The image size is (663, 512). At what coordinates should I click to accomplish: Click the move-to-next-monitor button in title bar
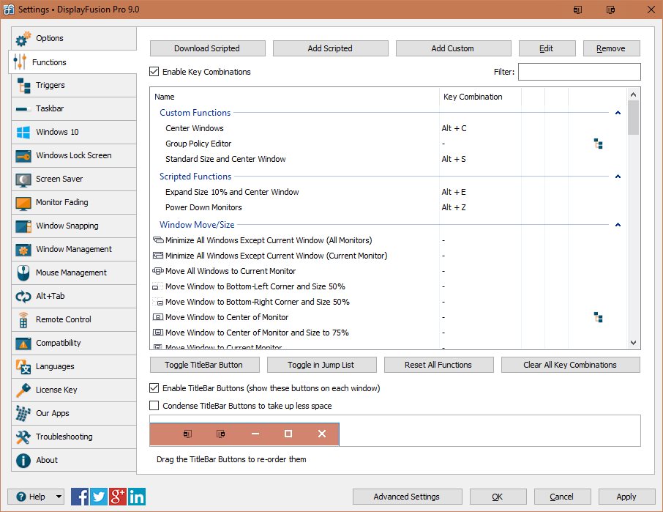point(578,10)
